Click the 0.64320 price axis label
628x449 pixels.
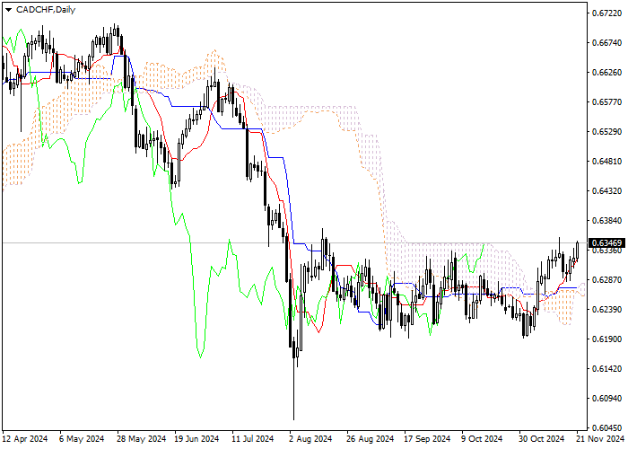[x=606, y=190]
